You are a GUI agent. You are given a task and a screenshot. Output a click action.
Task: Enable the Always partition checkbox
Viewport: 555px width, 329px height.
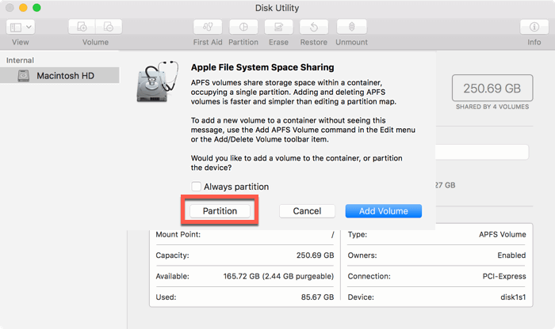(x=196, y=187)
